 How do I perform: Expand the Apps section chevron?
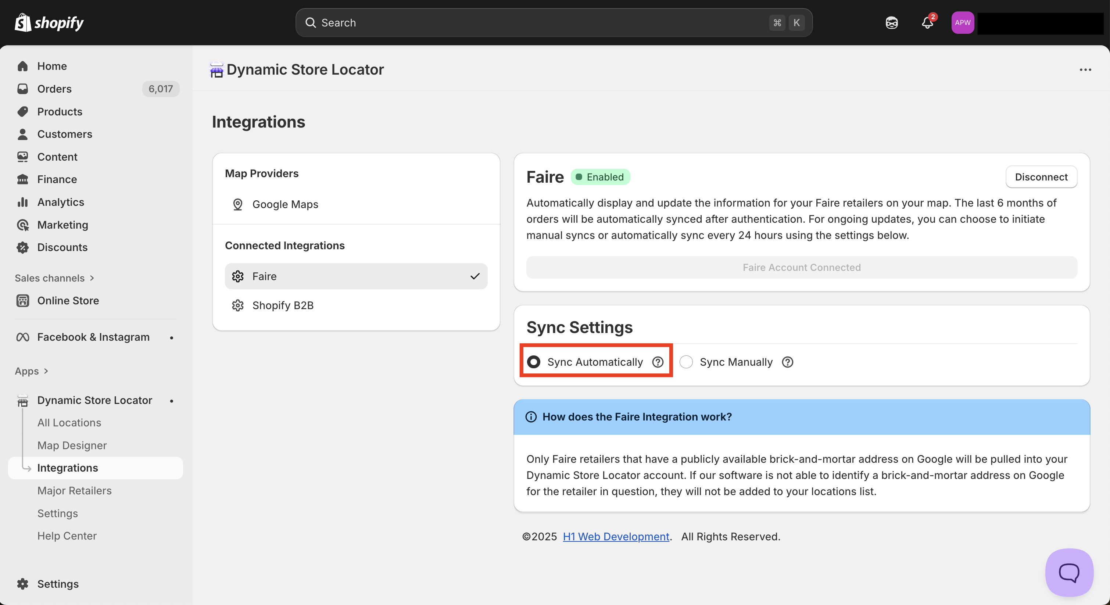(46, 371)
